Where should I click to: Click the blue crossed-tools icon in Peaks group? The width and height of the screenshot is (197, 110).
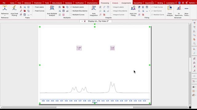pos(25,7)
